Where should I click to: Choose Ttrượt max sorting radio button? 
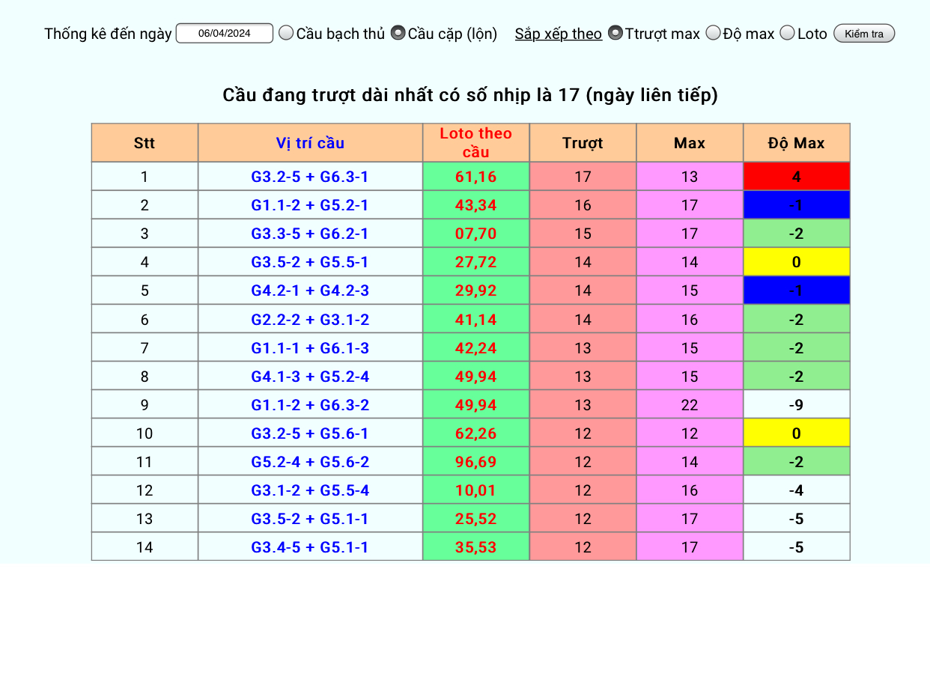[x=616, y=33]
